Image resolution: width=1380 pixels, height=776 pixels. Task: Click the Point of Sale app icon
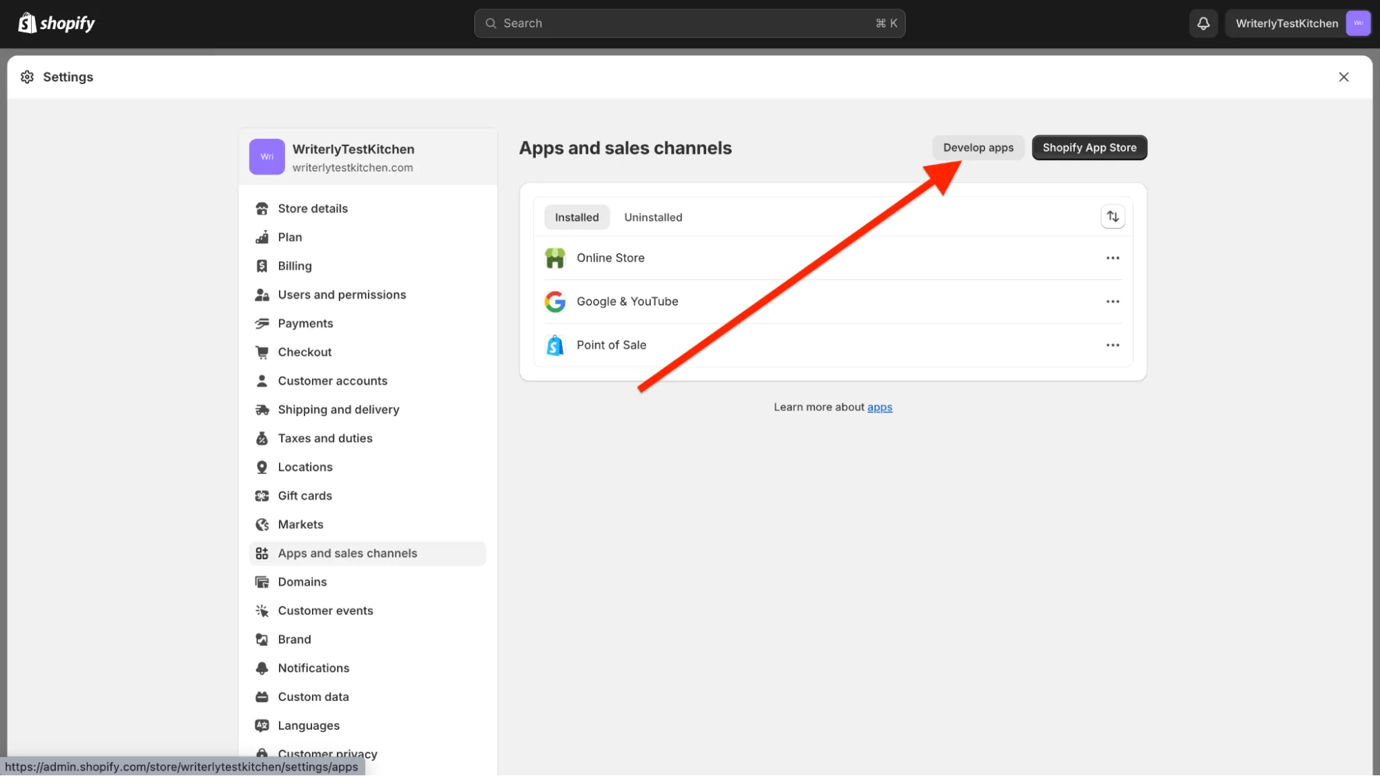(x=555, y=345)
